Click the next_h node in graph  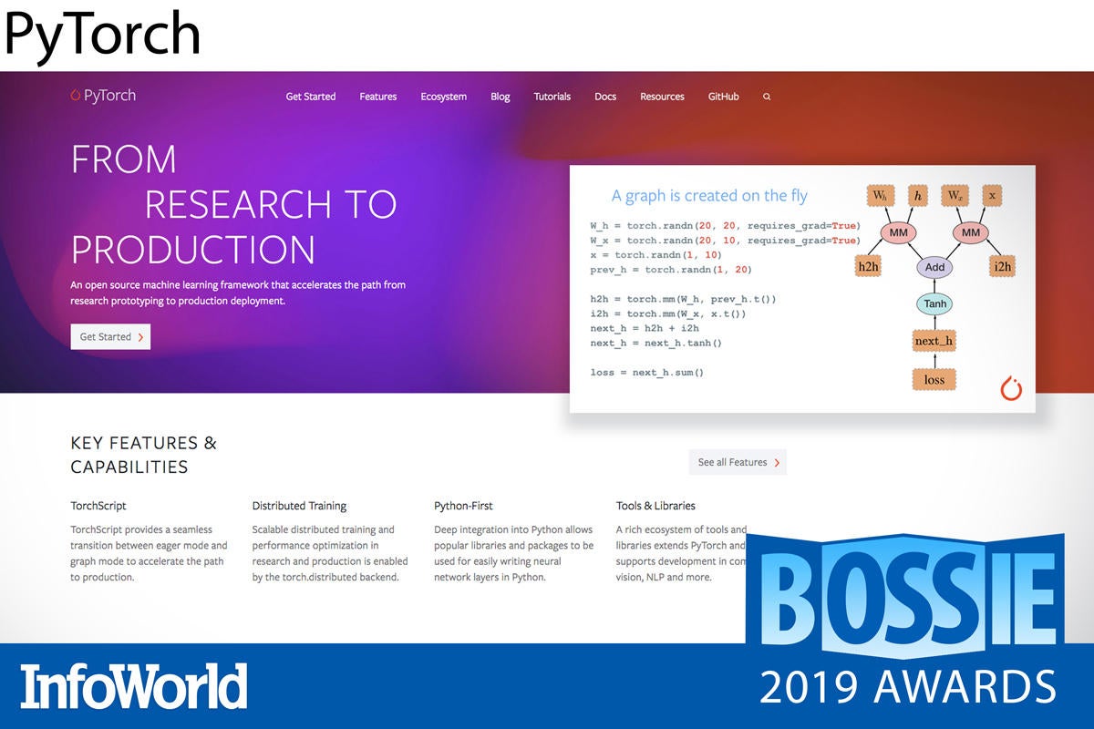(934, 341)
